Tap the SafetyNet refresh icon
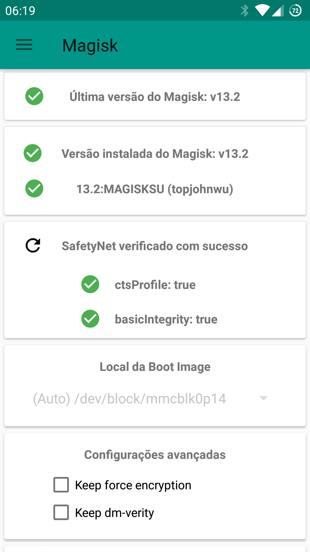 [33, 246]
